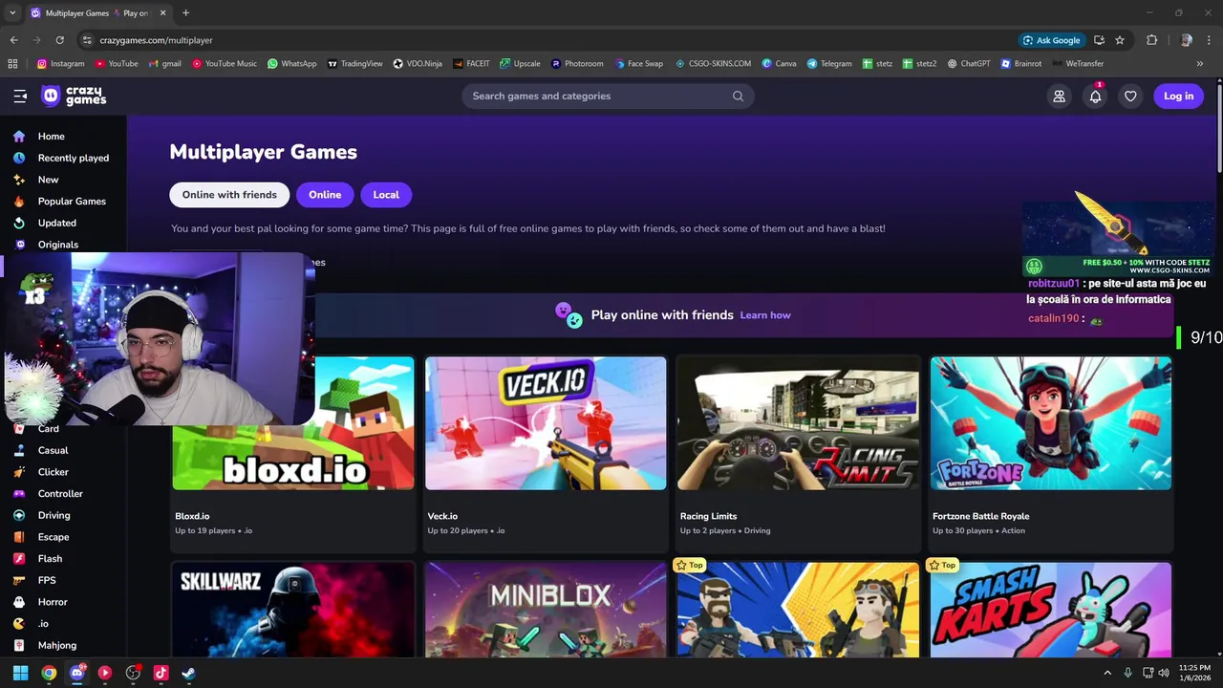Click the browser address bar
This screenshot has height=688, width=1223.
[545, 40]
